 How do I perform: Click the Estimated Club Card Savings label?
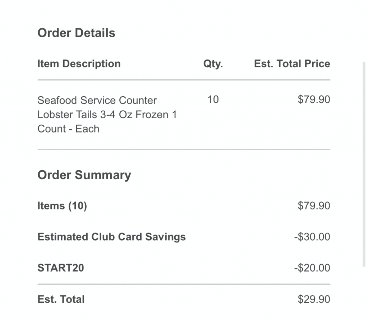(x=111, y=237)
